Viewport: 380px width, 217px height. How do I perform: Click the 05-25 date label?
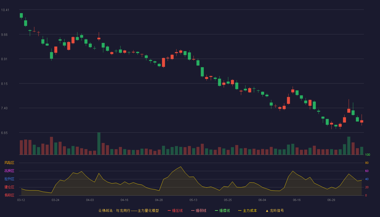228,200
